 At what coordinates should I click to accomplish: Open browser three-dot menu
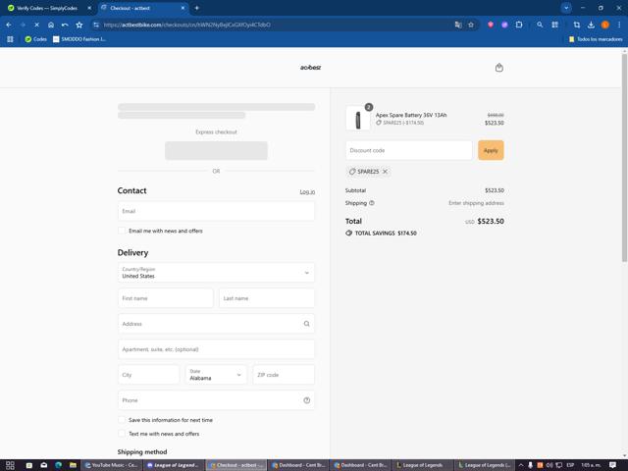point(619,25)
